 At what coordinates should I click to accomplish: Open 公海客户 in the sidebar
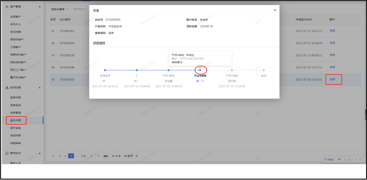[x=16, y=47]
